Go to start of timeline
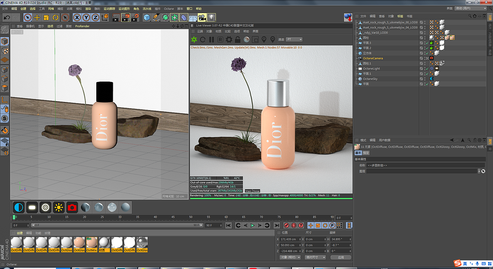The width and height of the screenshot is (493, 269). pyautogui.click(x=228, y=226)
